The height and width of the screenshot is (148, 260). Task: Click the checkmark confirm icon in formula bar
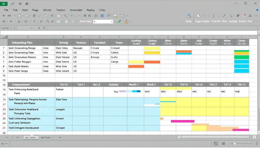(31, 28)
